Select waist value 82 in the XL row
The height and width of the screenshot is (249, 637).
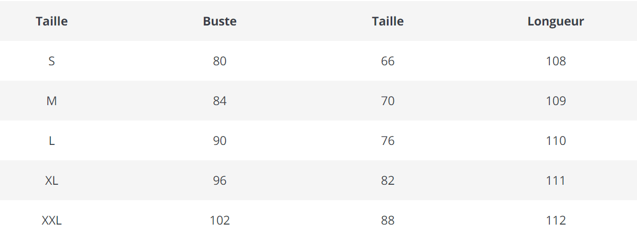[388, 181]
